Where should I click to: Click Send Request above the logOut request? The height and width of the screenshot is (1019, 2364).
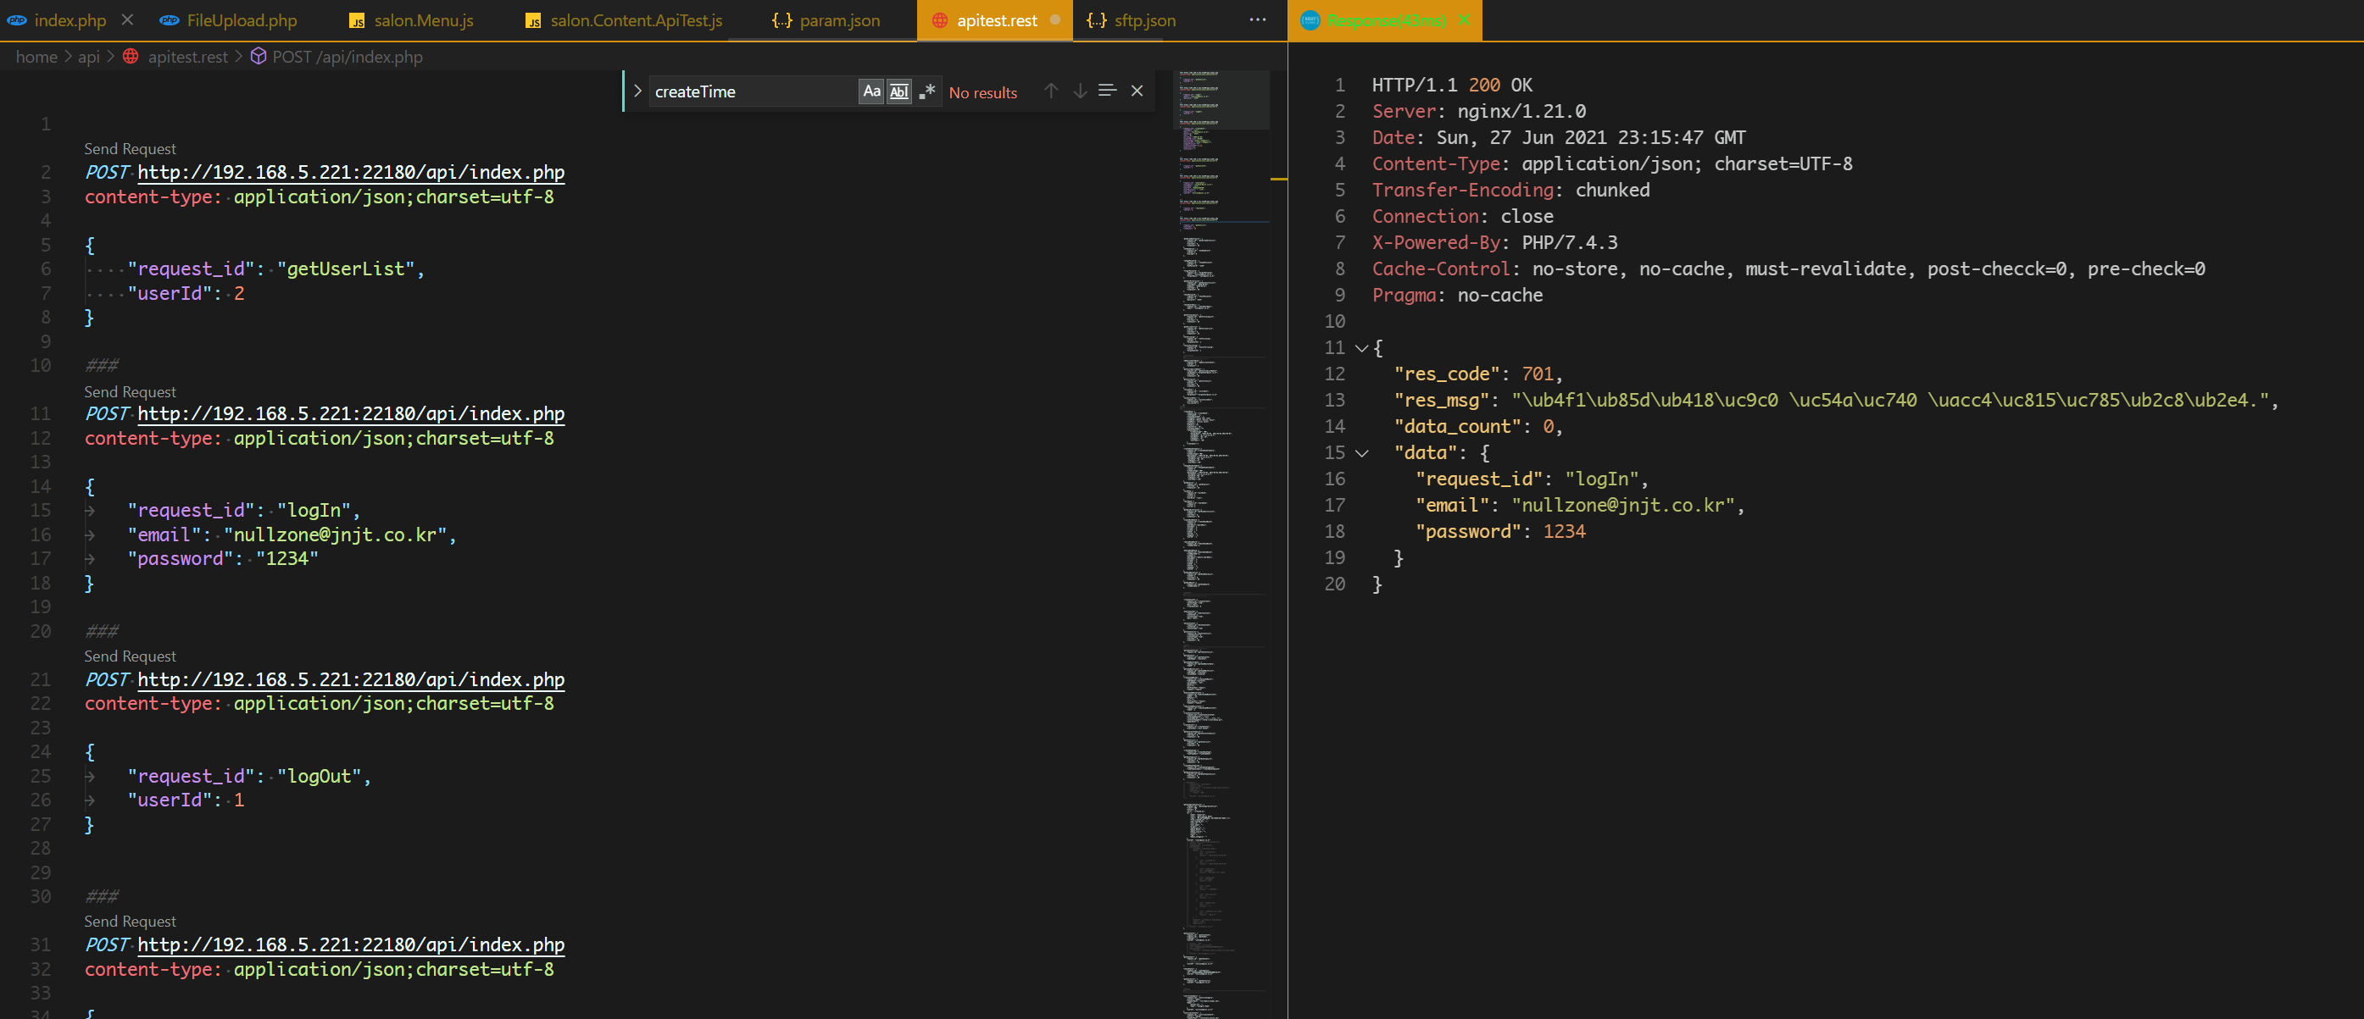pos(130,656)
